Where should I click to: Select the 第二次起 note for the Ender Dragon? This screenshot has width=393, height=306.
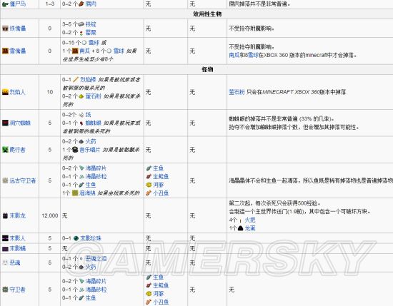click(275, 203)
